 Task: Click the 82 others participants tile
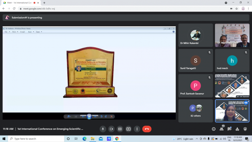tap(195, 111)
